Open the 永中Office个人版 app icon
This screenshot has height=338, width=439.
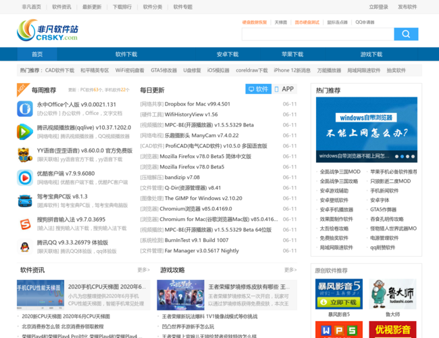pyautogui.click(x=25, y=109)
